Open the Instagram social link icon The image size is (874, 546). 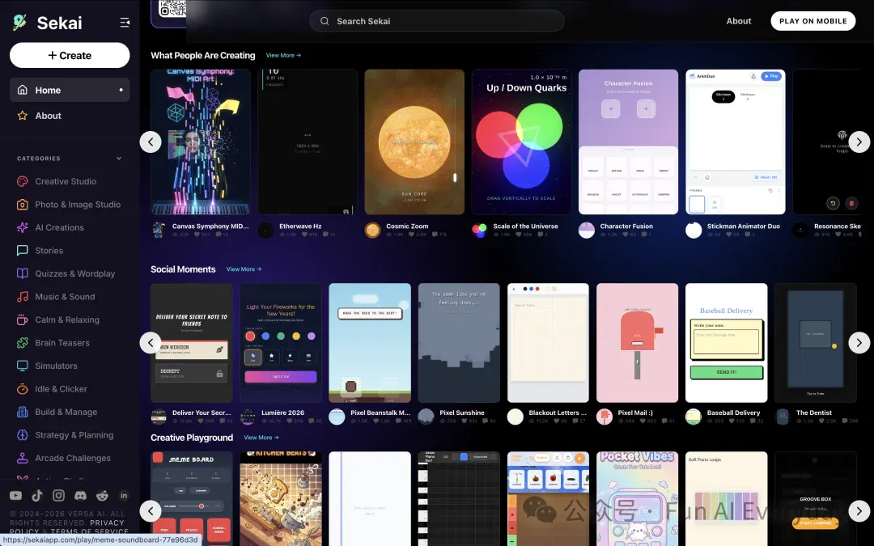click(58, 495)
